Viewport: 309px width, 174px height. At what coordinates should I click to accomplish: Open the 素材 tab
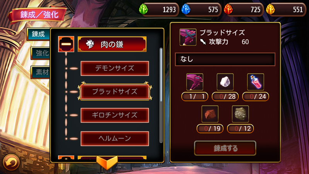tap(41, 72)
